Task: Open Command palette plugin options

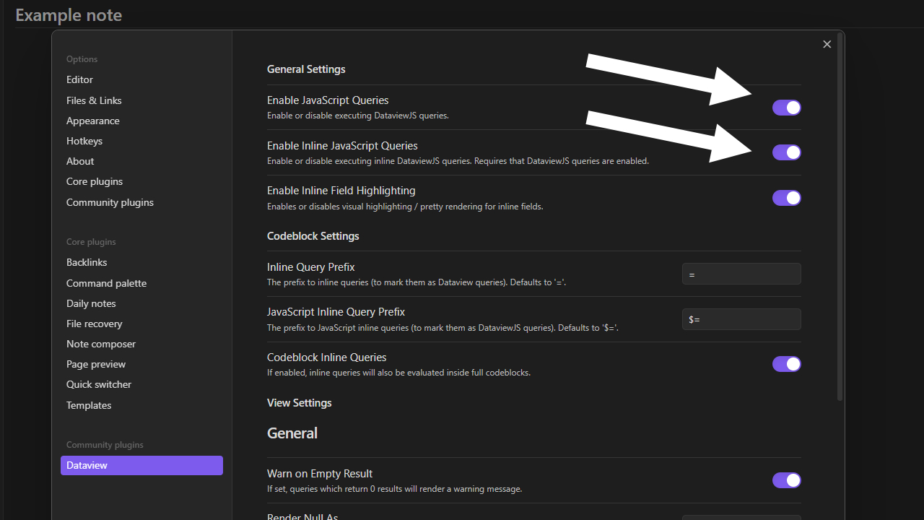Action: 106,283
